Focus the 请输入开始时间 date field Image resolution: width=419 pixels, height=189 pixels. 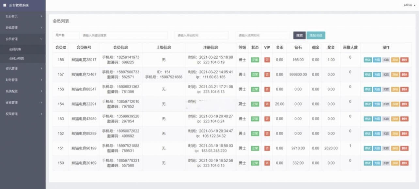tap(201, 36)
